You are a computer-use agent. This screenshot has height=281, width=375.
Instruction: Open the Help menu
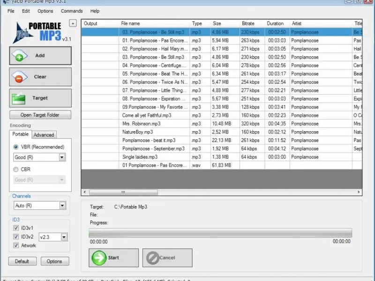pyautogui.click(x=95, y=11)
